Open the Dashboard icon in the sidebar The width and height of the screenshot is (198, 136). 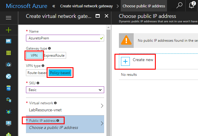click(x=9, y=41)
